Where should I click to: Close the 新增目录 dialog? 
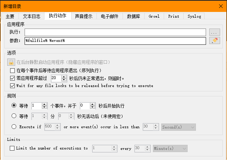(x=220, y=6)
